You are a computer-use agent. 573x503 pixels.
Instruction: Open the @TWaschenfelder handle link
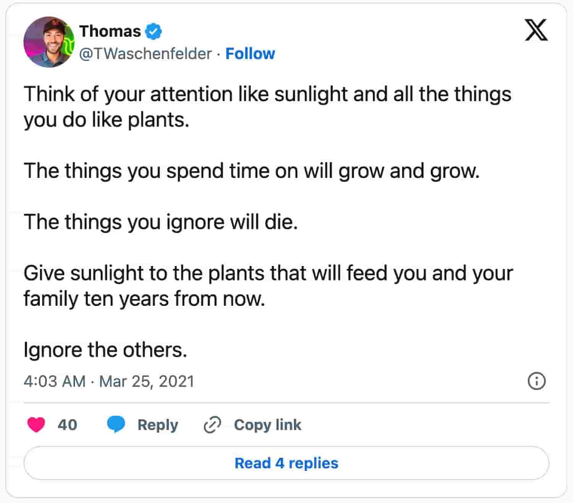click(145, 54)
